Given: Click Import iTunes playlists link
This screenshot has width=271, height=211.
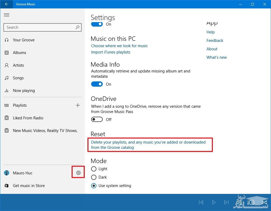Looking at the screenshot, I should [x=111, y=52].
